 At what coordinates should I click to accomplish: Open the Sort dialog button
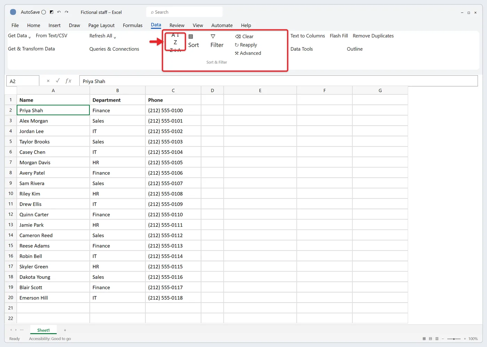[x=193, y=41]
